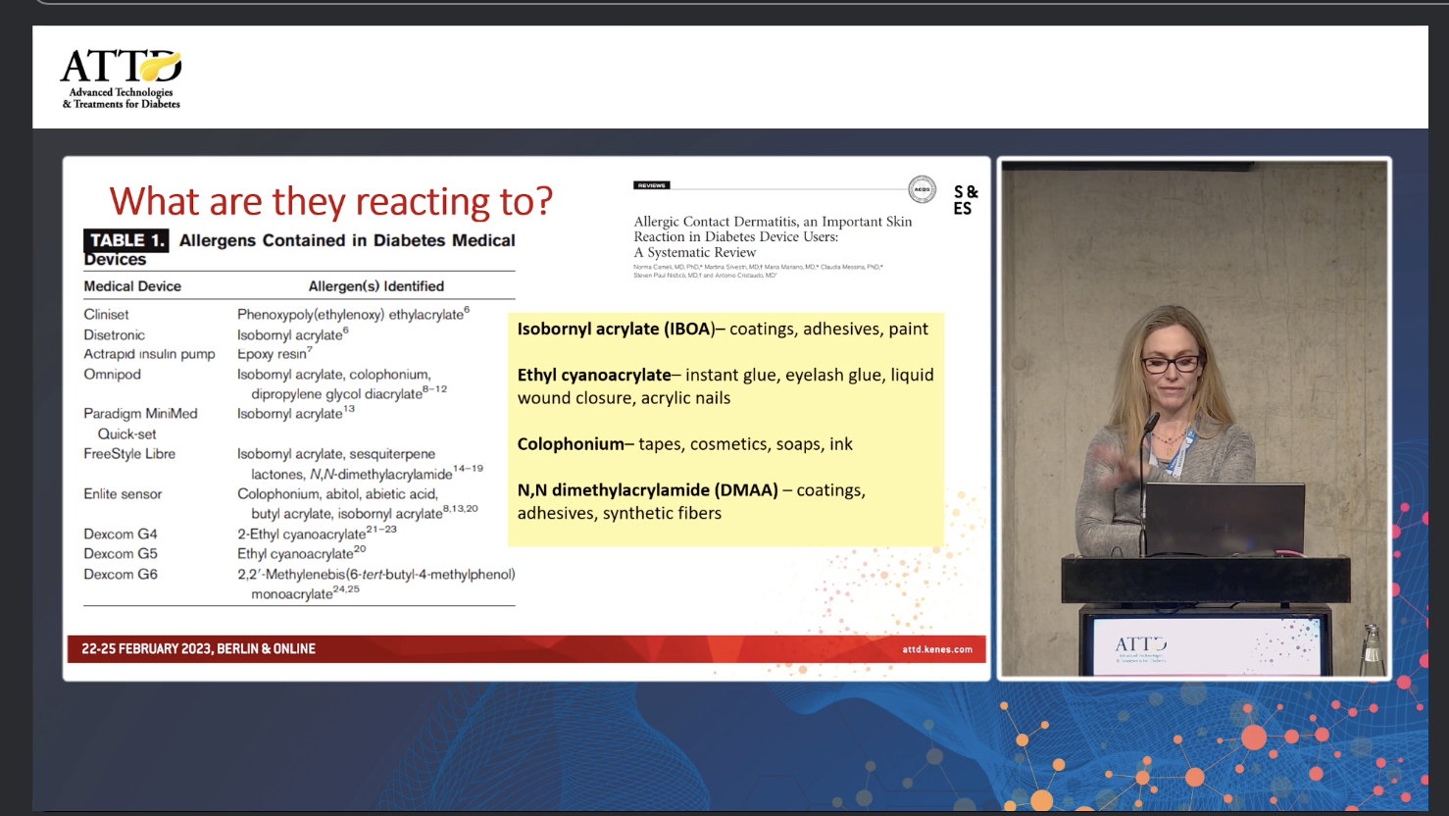Click the ATTD logo on the podium
Screen dimensions: 1449x816
[1140, 646]
